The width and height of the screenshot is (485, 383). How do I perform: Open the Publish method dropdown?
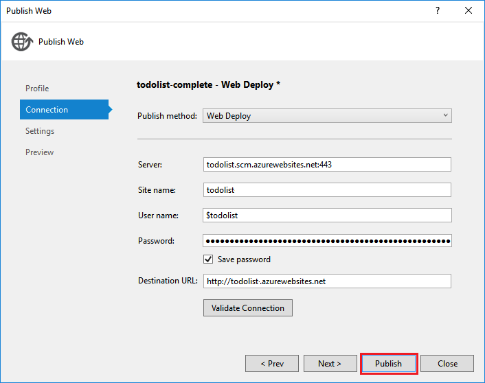pos(327,116)
